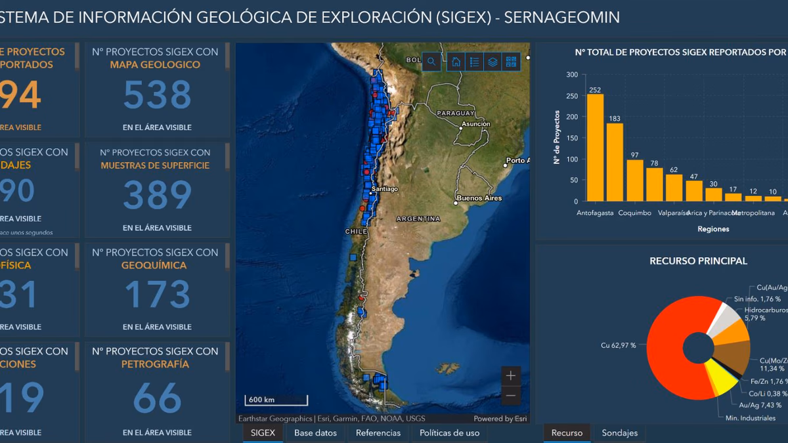
Task: Zoom out the map with minus button
Action: [511, 396]
